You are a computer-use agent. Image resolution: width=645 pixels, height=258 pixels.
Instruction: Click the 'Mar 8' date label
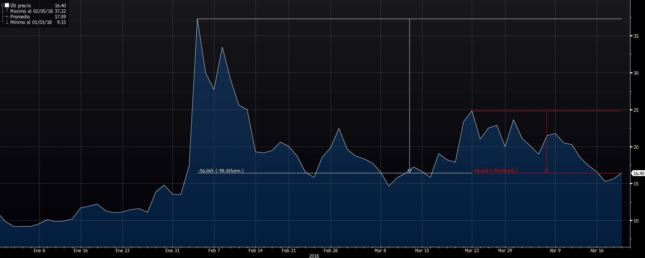point(380,250)
